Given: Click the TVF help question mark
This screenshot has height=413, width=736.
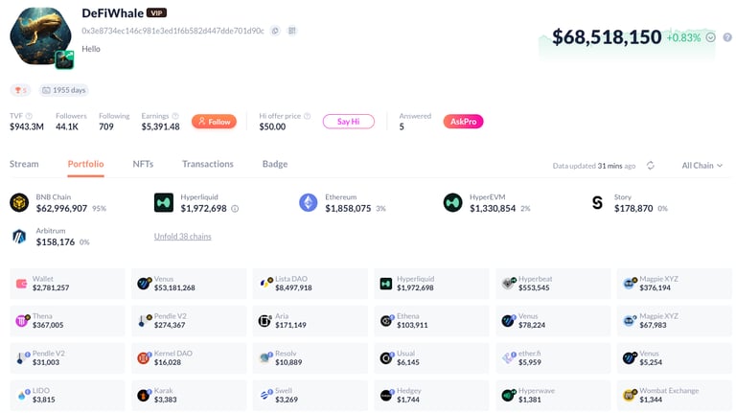Looking at the screenshot, I should [x=30, y=116].
